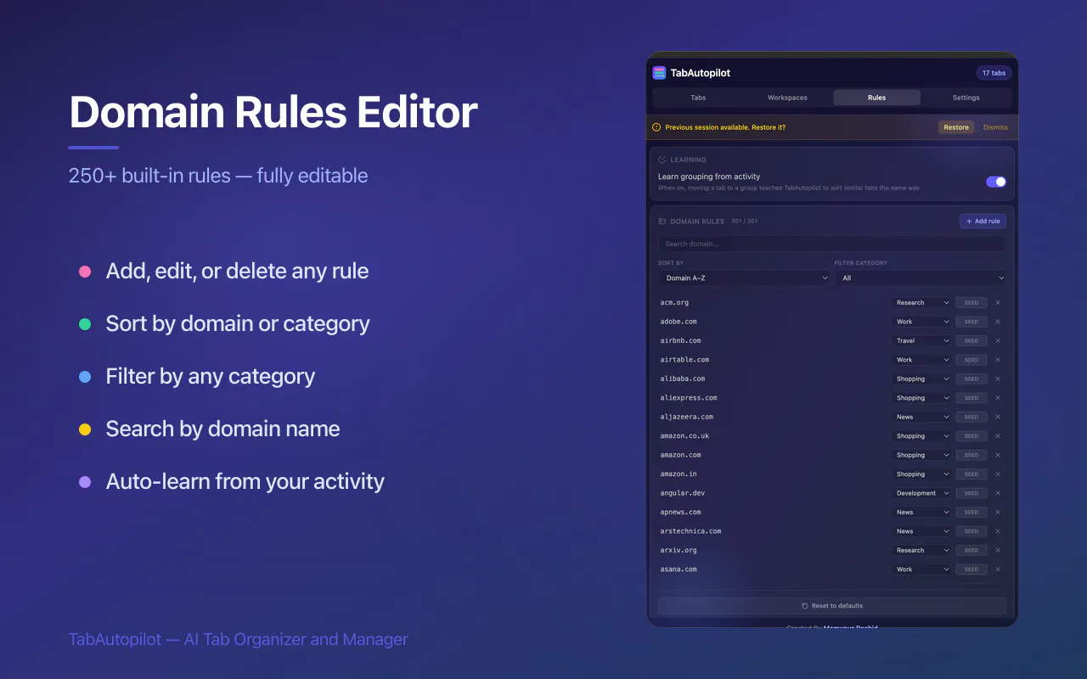Viewport: 1087px width, 679px height.
Task: Open category dropdown for acm.org
Action: point(921,303)
